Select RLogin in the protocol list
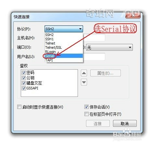Screen dimensions: 151x145 (x=64, y=52)
